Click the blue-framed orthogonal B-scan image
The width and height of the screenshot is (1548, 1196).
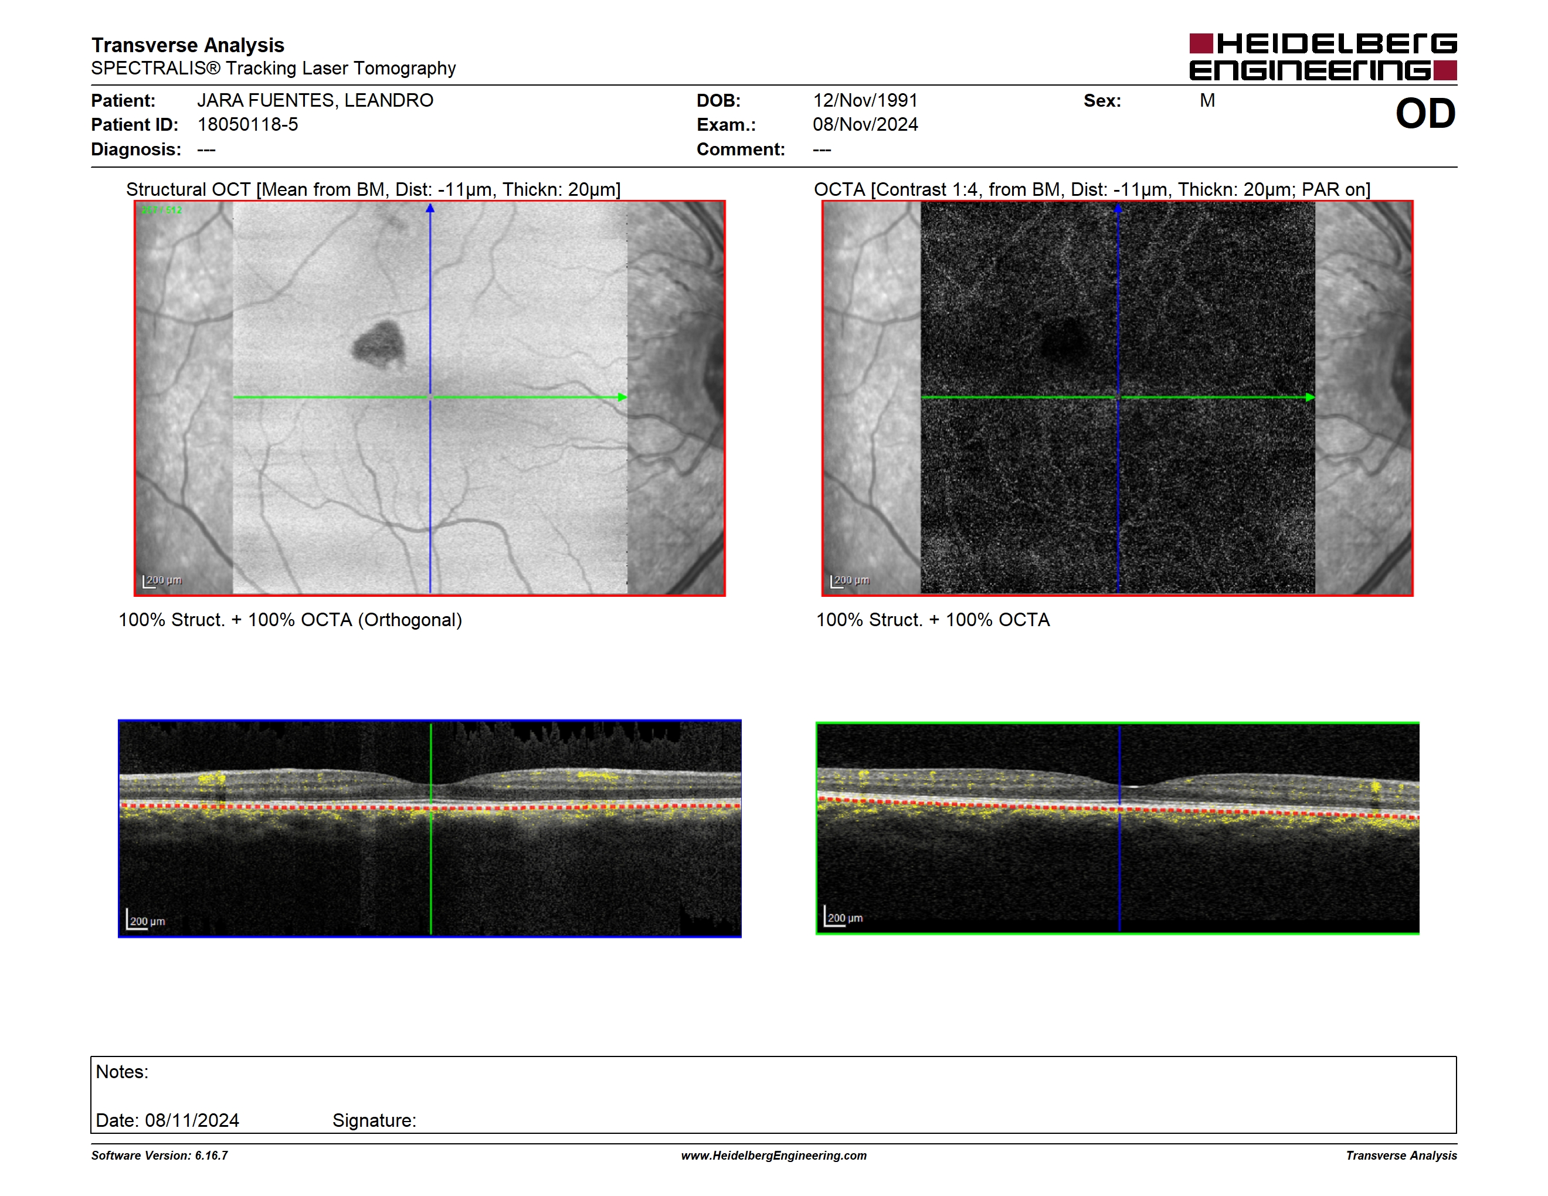click(430, 828)
